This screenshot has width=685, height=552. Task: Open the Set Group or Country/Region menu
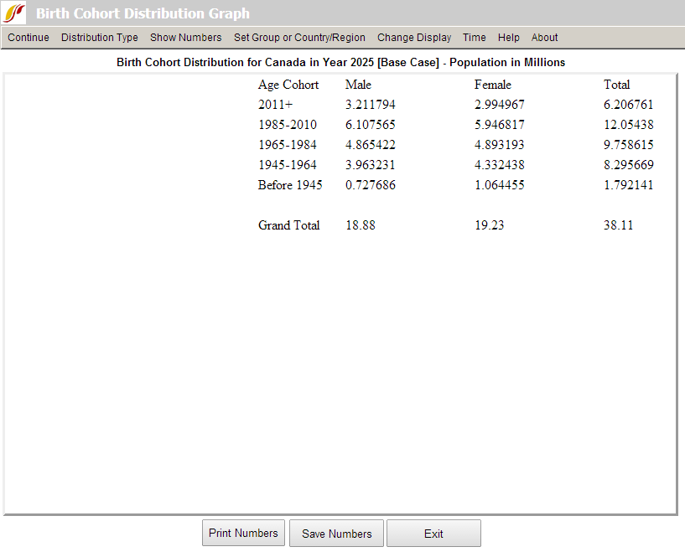click(298, 37)
